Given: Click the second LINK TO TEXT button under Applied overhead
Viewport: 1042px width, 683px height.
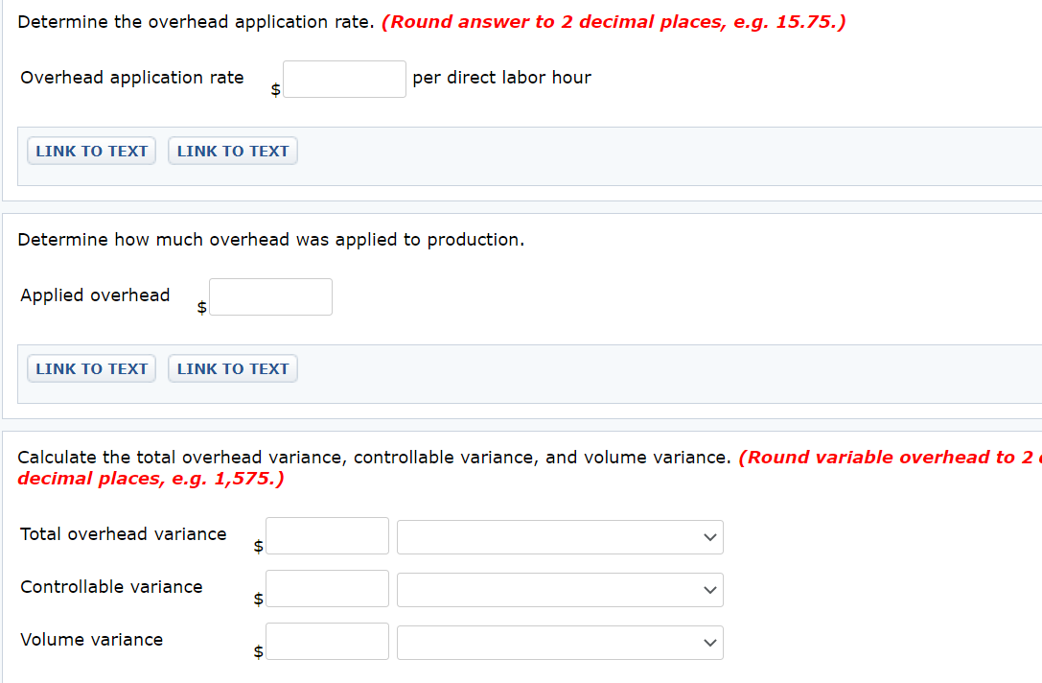Looking at the screenshot, I should click(232, 368).
